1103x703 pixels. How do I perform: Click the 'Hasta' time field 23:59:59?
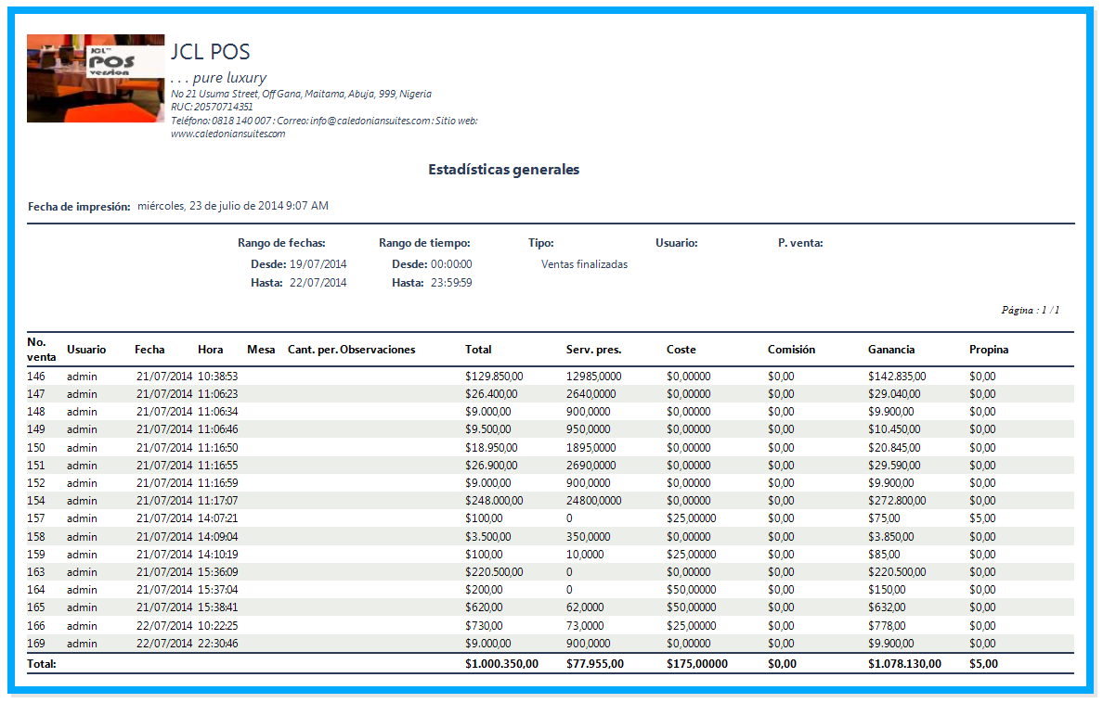(x=451, y=282)
